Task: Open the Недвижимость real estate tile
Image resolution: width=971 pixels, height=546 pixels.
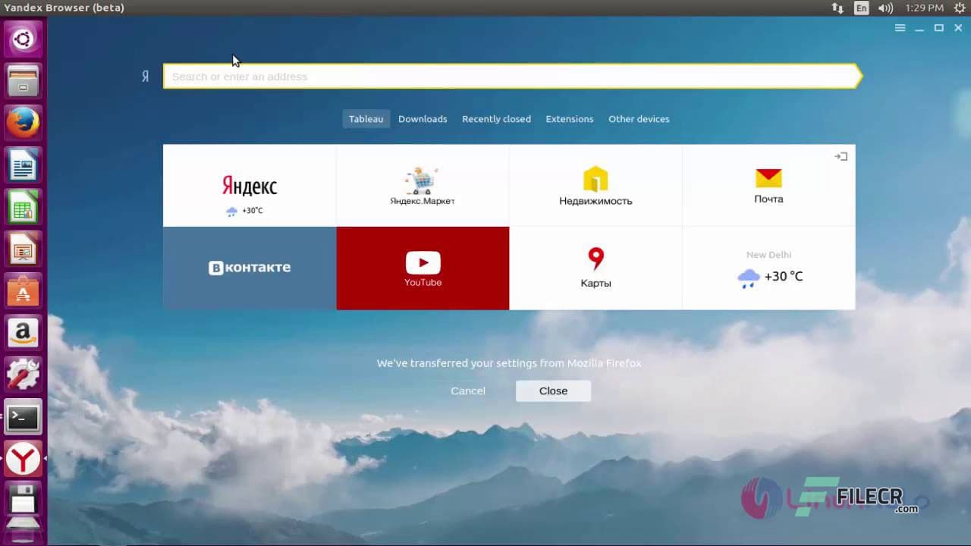Action: 595,185
